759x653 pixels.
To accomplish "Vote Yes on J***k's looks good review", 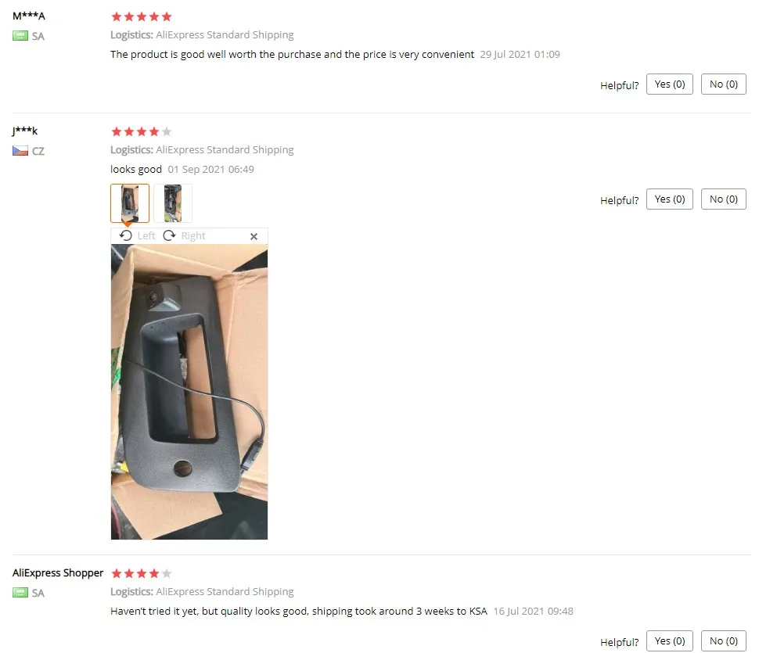I will pos(670,199).
